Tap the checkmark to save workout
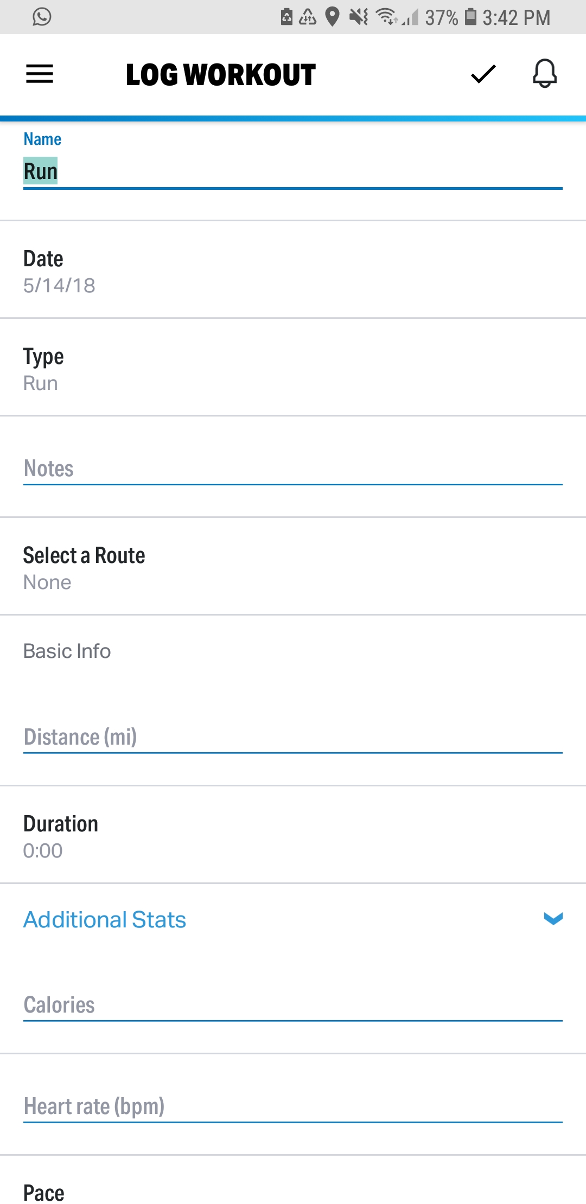The image size is (586, 1204). pos(483,74)
